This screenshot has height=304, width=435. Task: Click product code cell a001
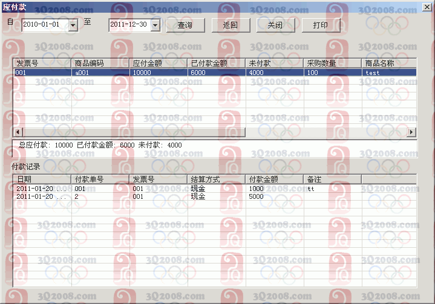pos(100,73)
